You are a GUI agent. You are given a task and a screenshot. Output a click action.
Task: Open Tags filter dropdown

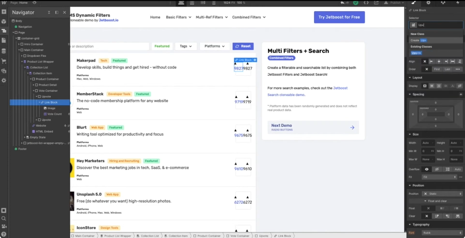coord(186,46)
